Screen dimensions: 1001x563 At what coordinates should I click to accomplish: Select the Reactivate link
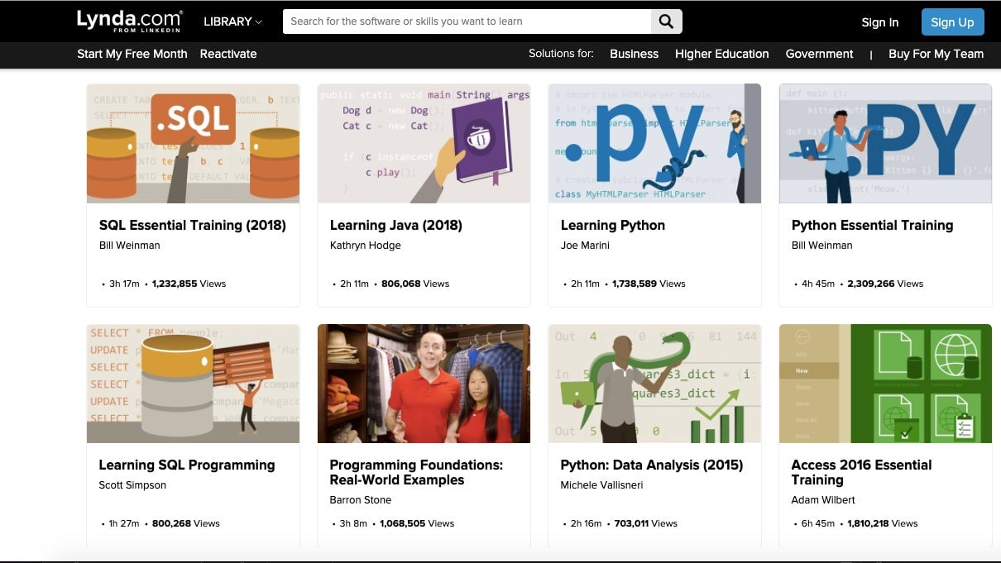point(228,54)
